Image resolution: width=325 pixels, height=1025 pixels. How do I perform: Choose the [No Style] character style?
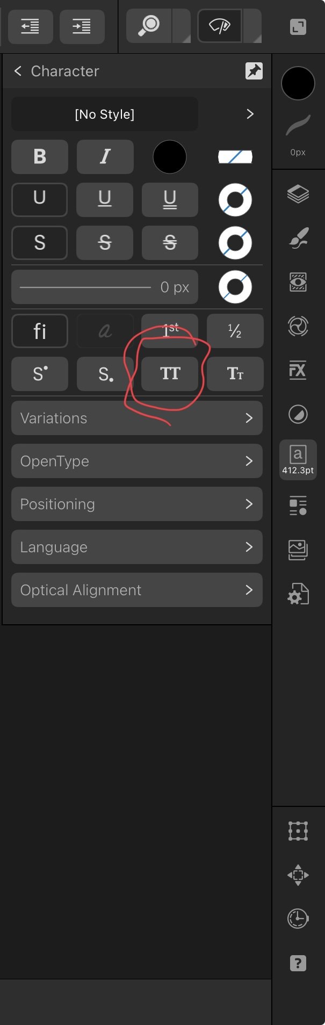(105, 114)
